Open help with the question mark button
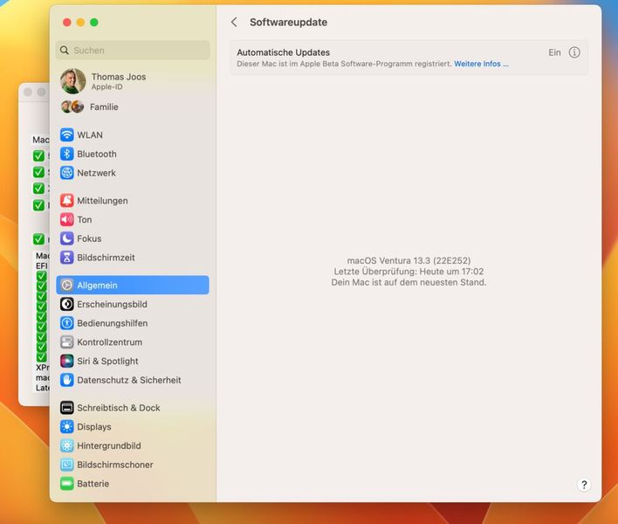618x524 pixels. 584,485
